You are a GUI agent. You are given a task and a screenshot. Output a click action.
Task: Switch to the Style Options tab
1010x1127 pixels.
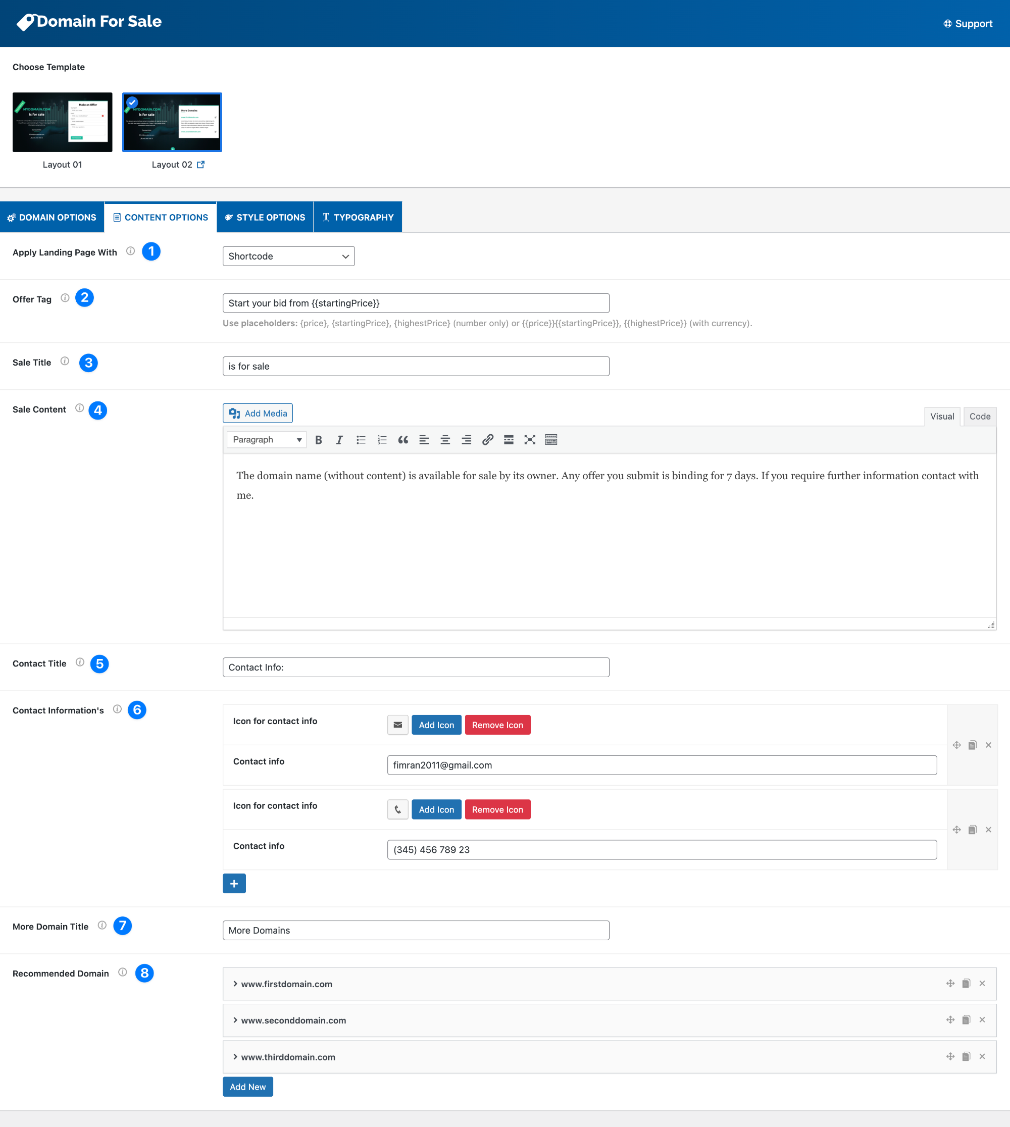[265, 217]
